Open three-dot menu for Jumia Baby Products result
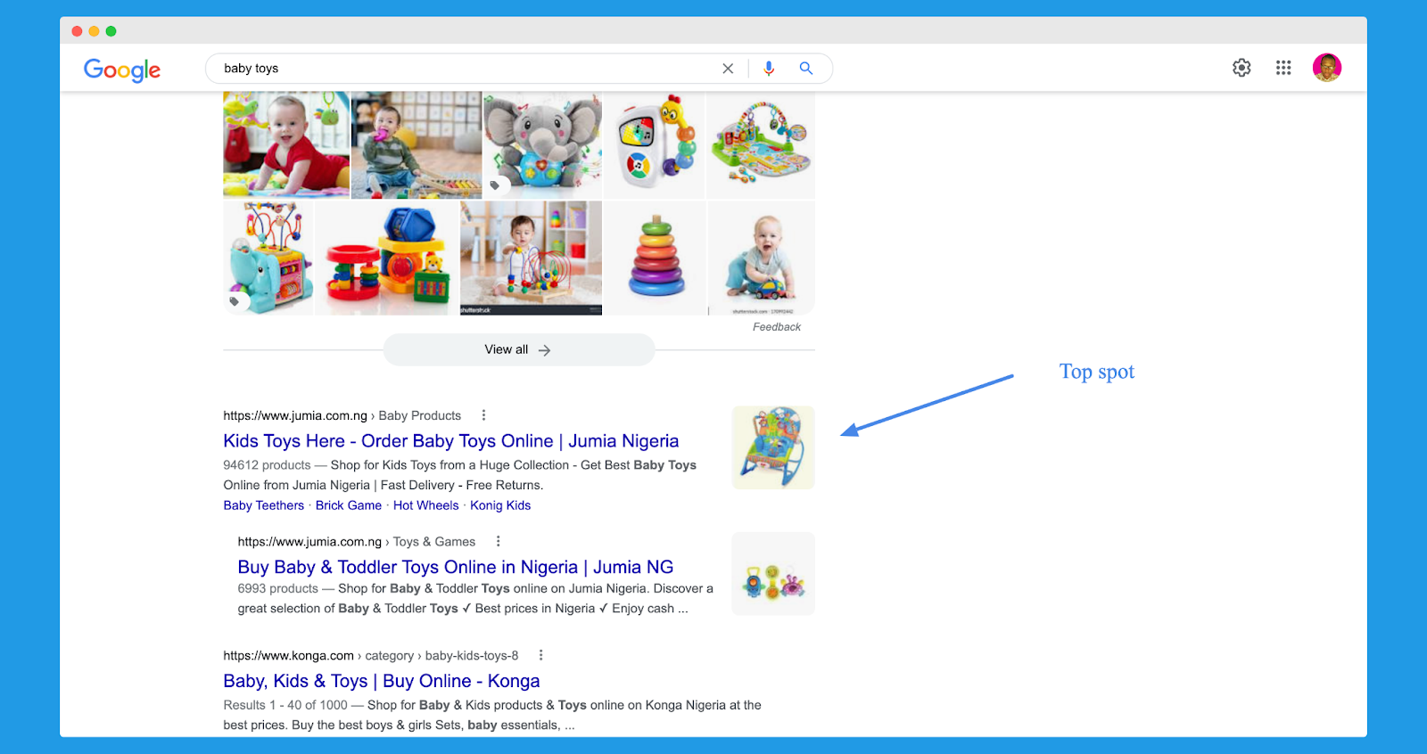1427x754 pixels. (x=483, y=415)
